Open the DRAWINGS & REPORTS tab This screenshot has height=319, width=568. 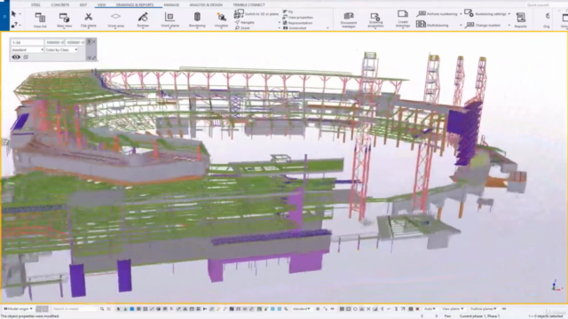pos(135,4)
